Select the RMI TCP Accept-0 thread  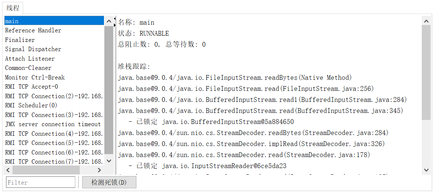click(x=32, y=87)
